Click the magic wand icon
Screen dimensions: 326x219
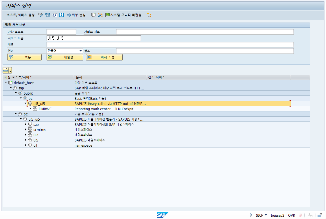(x=100, y=15)
